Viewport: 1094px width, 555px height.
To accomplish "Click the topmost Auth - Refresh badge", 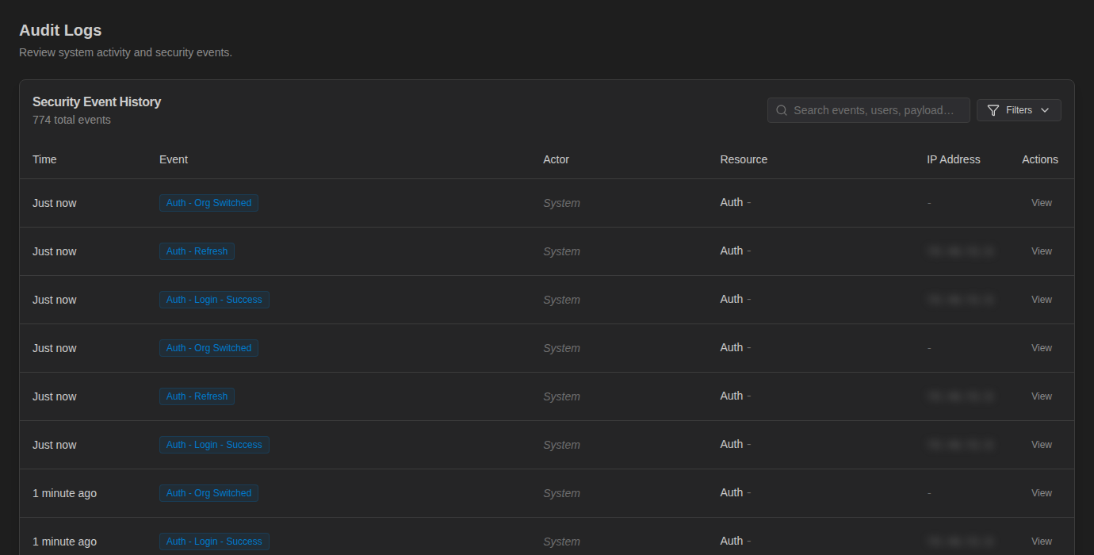I will coord(197,251).
